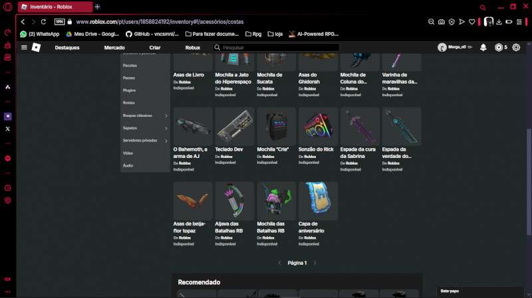Click the Roblox logo home icon
Image resolution: width=532 pixels, height=298 pixels.
click(37, 47)
